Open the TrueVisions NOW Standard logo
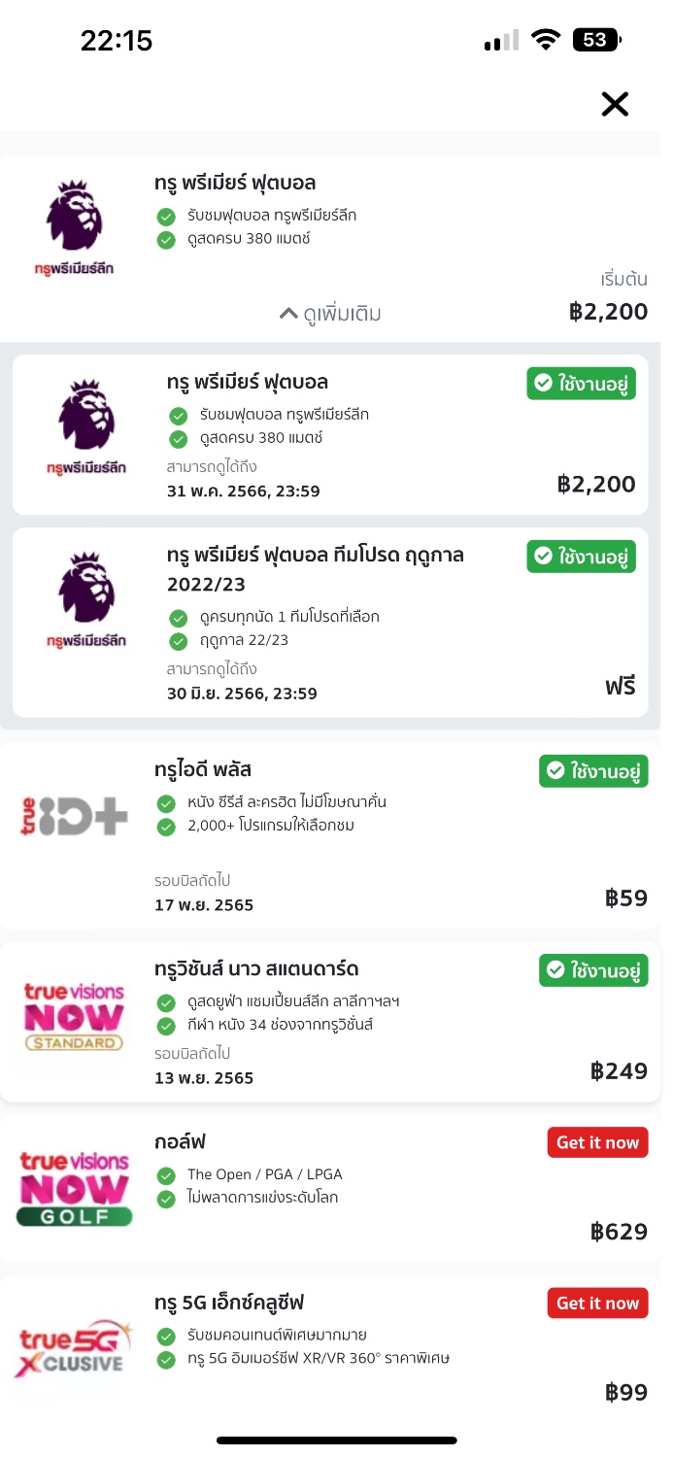Image resolution: width=673 pixels, height=1457 pixels. click(75, 1017)
